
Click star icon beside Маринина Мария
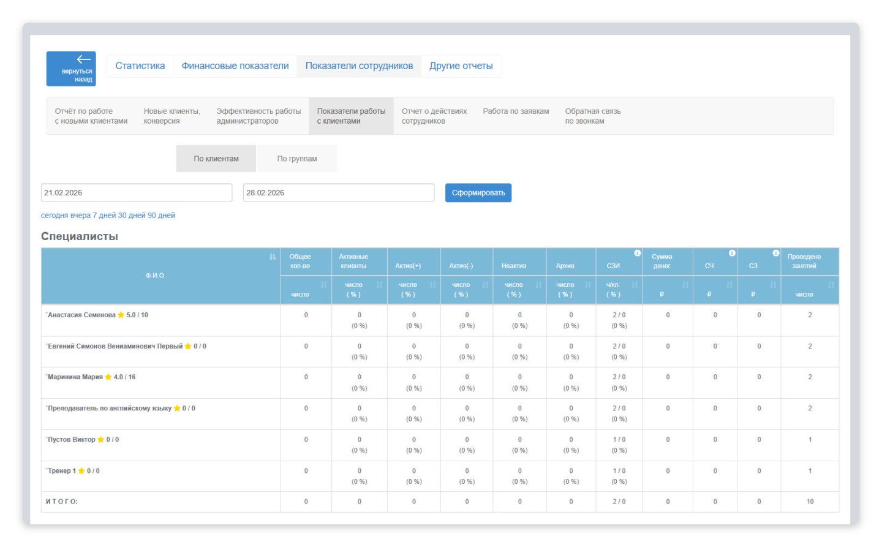(x=108, y=377)
